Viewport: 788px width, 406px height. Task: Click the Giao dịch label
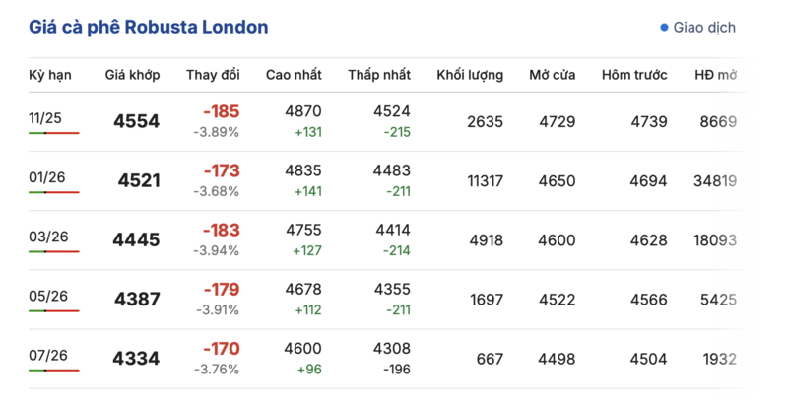point(704,28)
